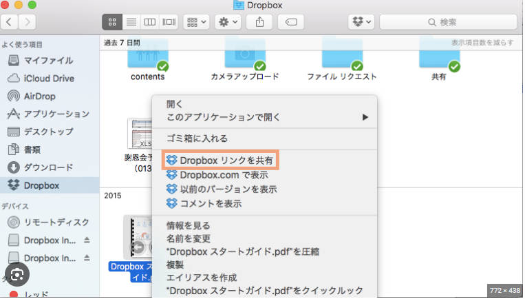Eject the first Dropbox In... disk

pos(87,240)
